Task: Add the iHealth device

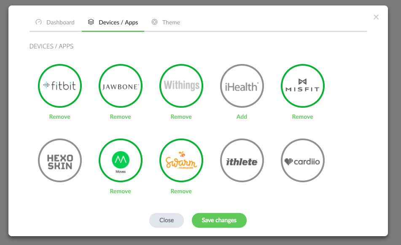Action: [242, 117]
